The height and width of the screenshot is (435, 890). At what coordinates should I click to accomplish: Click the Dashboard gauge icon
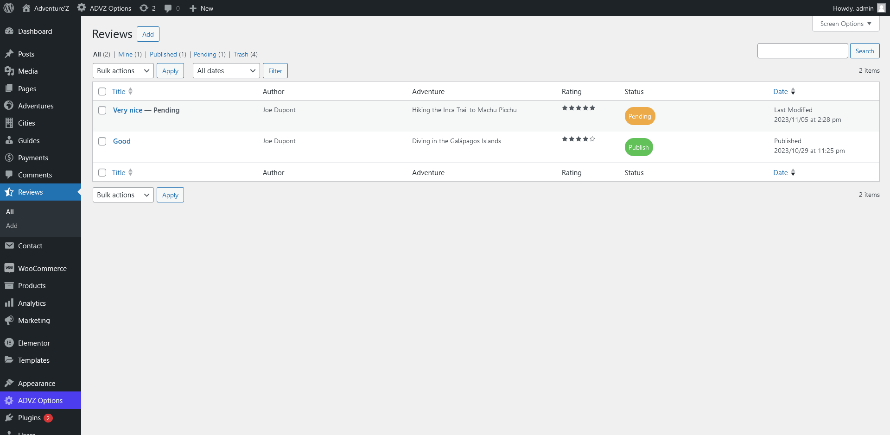coord(9,31)
